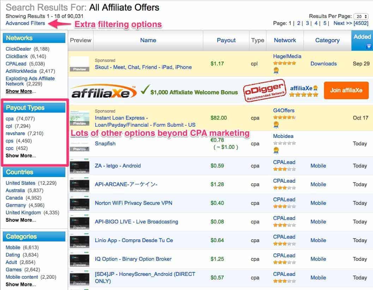Image resolution: width=373 pixels, height=290 pixels.
Task: Filter by ClickBank network
Action: tap(17, 56)
